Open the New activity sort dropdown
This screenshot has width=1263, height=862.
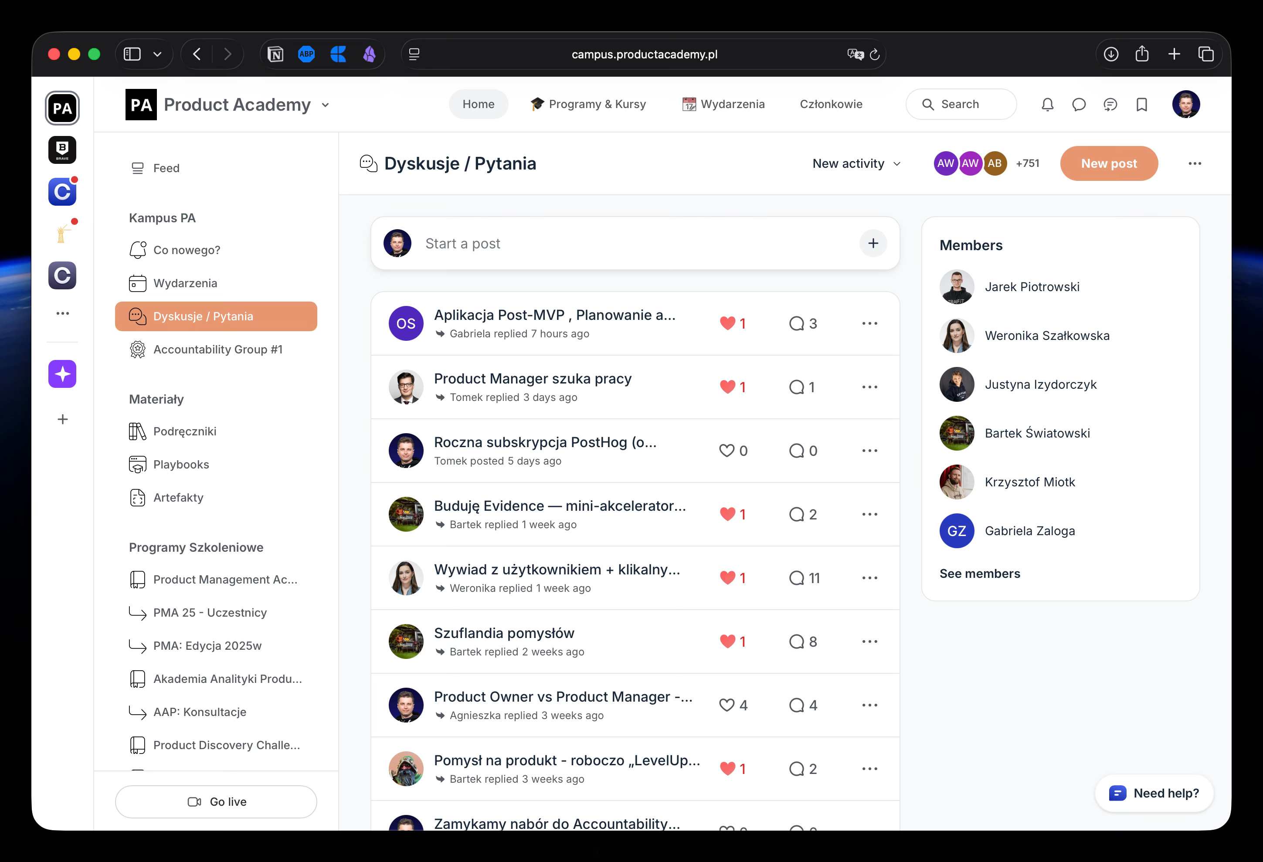click(x=856, y=163)
